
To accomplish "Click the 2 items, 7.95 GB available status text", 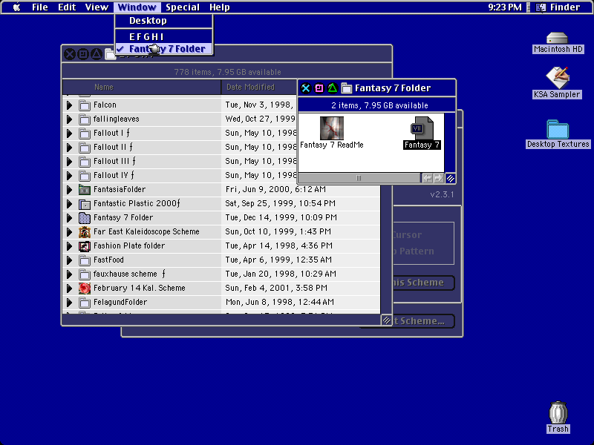I will (379, 105).
